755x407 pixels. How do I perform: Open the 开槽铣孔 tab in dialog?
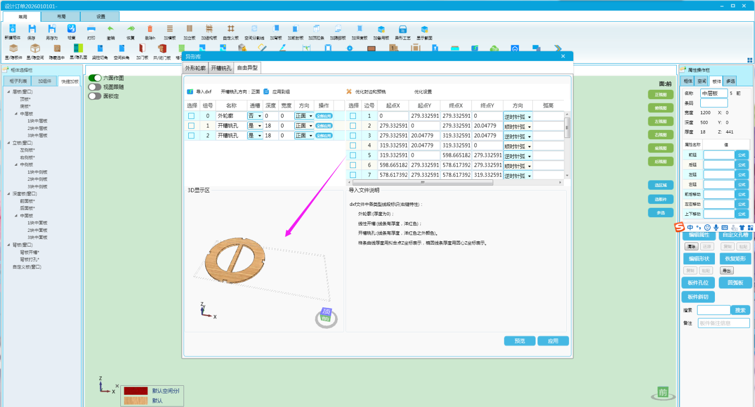[221, 68]
